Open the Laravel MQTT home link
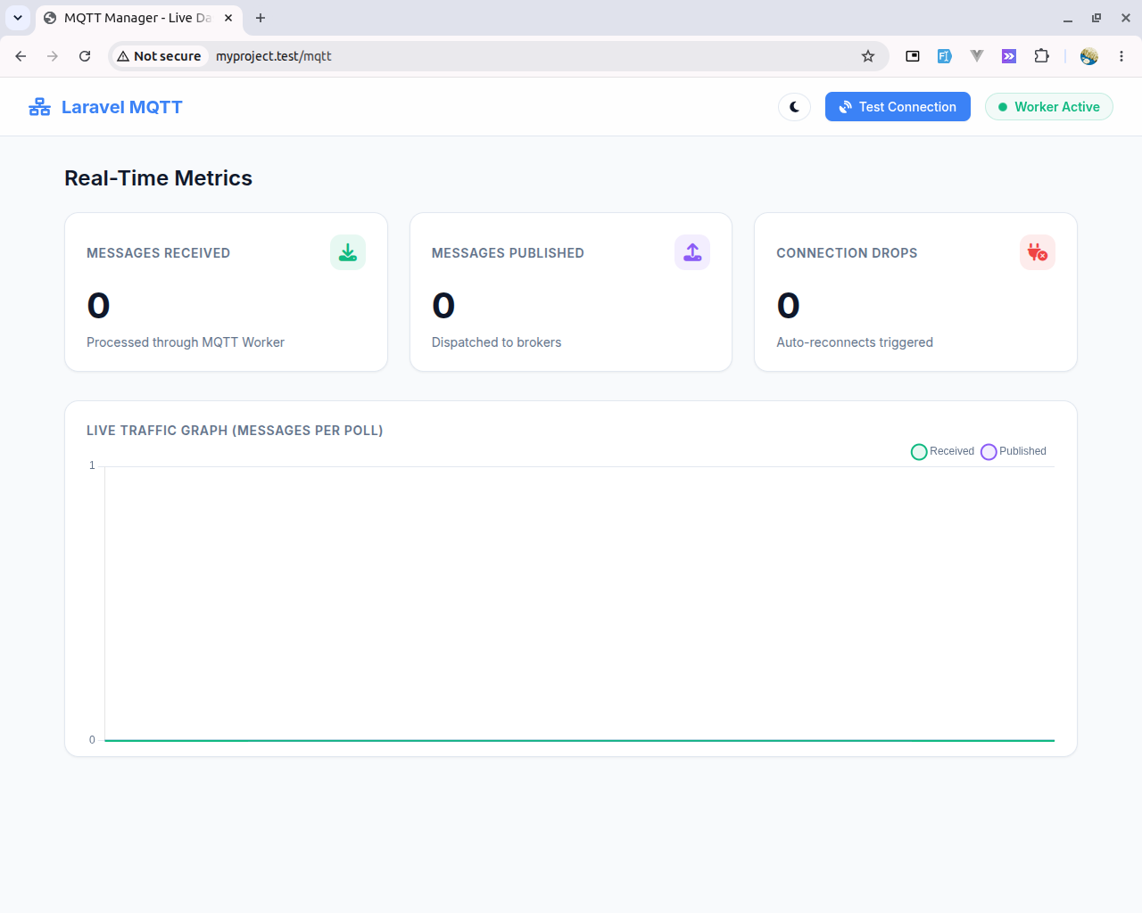Image resolution: width=1142 pixels, height=913 pixels. tap(105, 107)
